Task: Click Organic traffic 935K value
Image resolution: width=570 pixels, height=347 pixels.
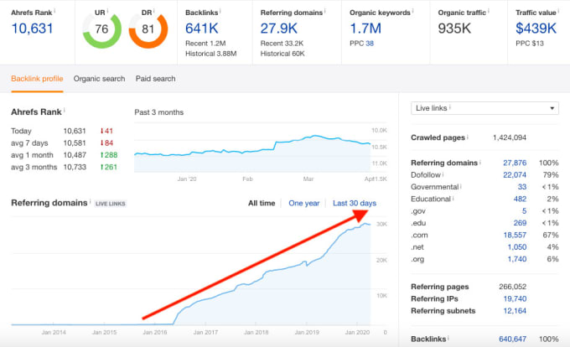Action: (x=454, y=28)
